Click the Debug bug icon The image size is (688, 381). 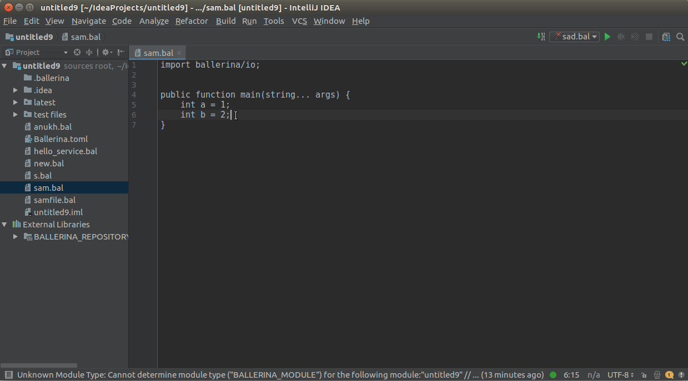point(621,37)
